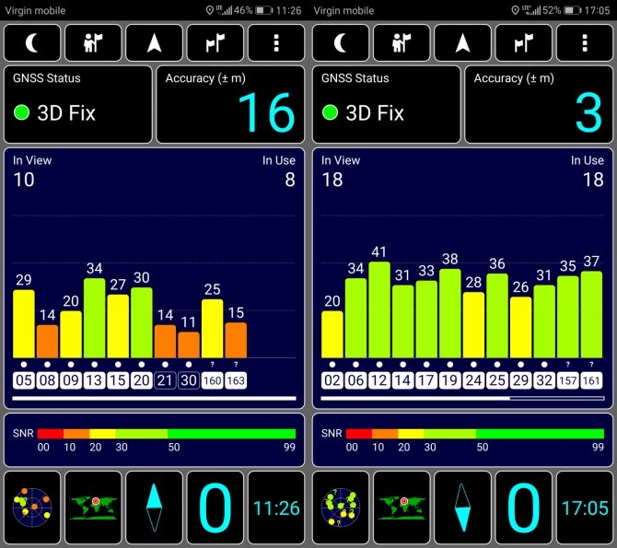The image size is (617, 548).
Task: Select satellite ID 24 label
Action: 473,380
